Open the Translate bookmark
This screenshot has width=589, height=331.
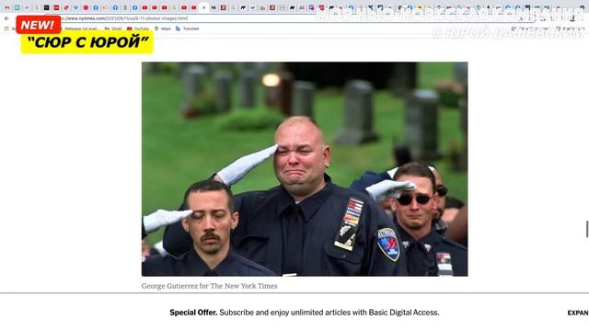point(187,29)
